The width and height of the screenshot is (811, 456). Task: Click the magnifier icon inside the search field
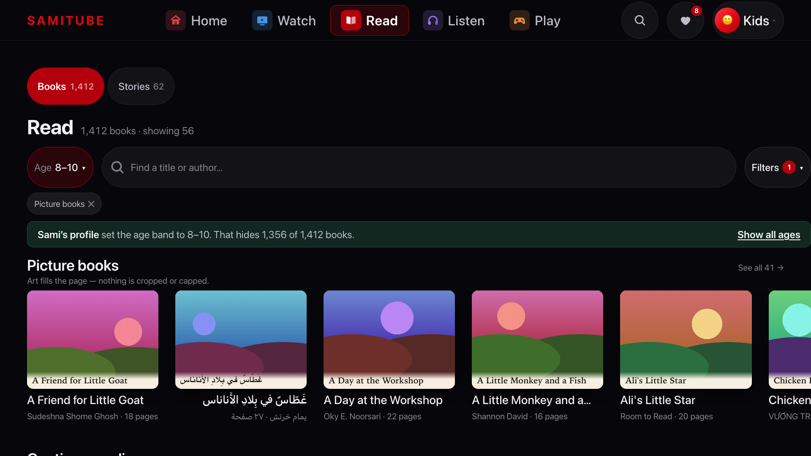point(117,167)
